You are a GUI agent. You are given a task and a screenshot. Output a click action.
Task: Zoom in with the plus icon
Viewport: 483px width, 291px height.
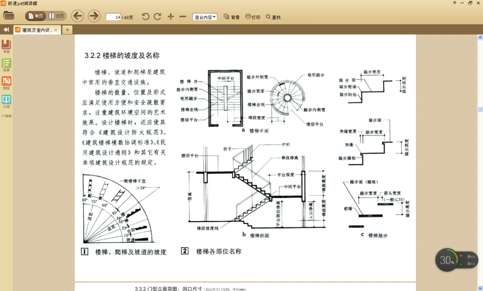click(x=170, y=16)
